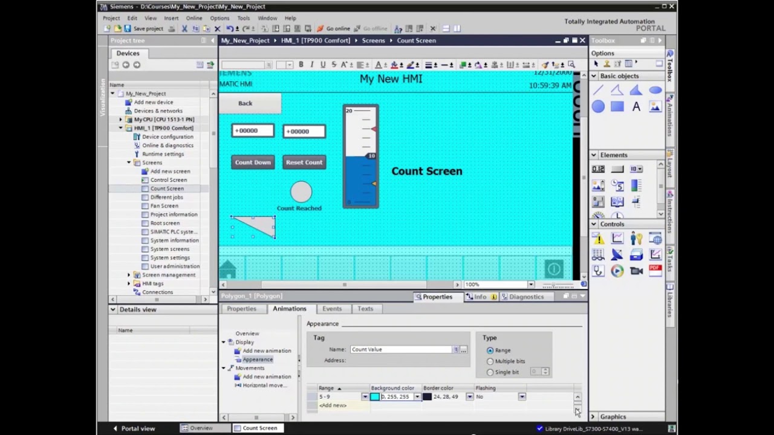
Task: Click Go online in the toolbar
Action: tap(333, 28)
